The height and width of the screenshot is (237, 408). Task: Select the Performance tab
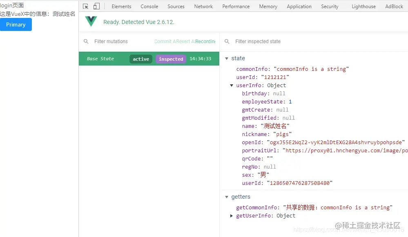(x=236, y=7)
